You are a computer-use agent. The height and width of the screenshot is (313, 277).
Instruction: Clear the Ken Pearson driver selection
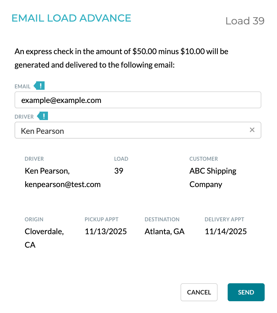click(252, 130)
